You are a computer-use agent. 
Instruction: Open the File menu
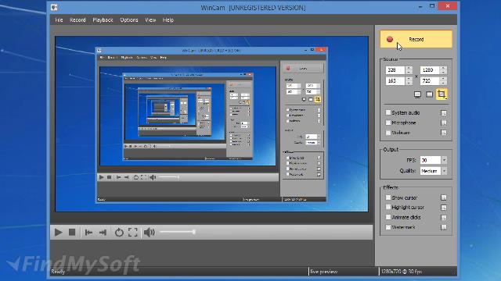[59, 20]
